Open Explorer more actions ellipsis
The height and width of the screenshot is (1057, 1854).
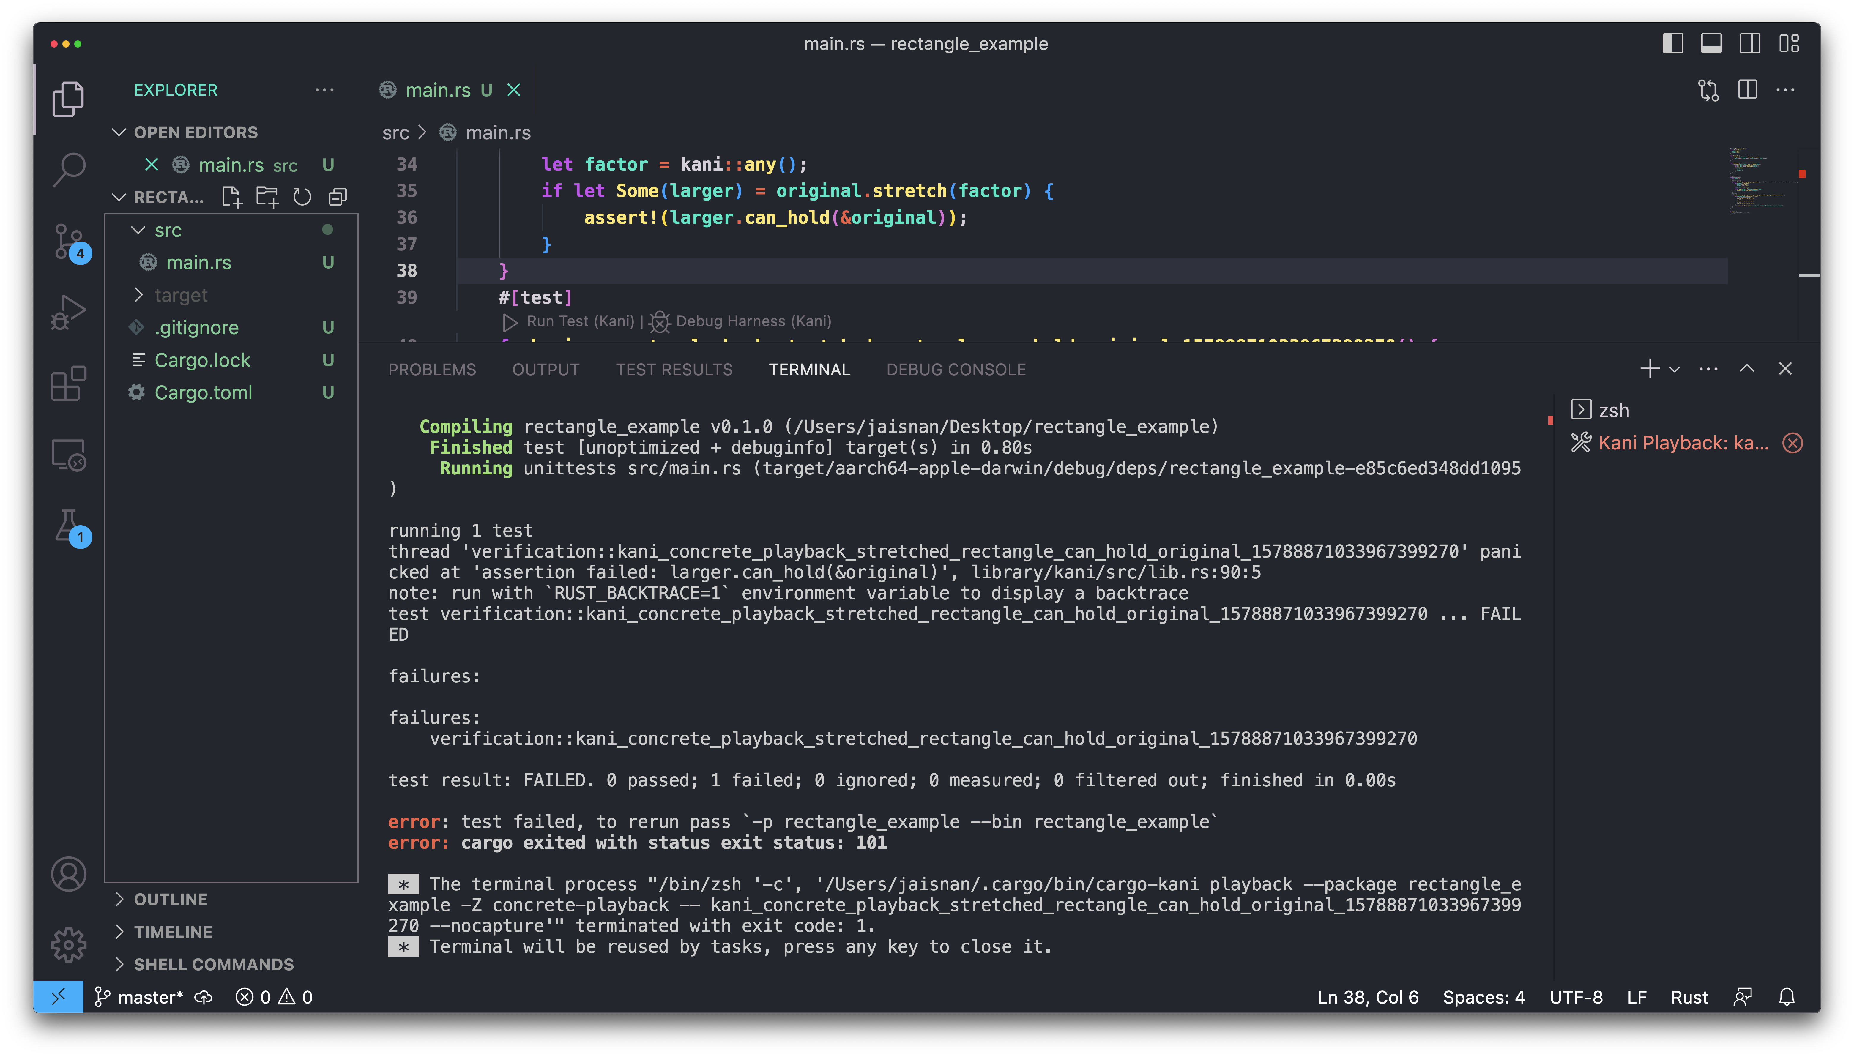pyautogui.click(x=324, y=90)
